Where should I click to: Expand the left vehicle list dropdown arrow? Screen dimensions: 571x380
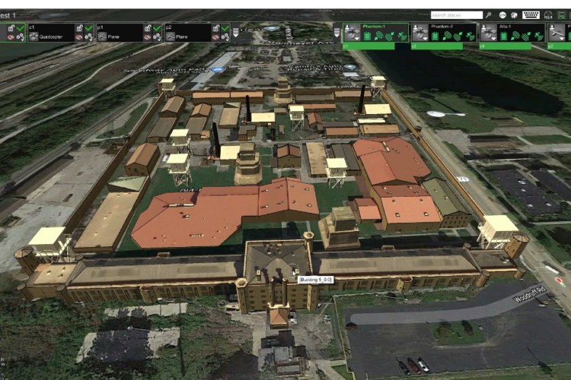(236, 33)
